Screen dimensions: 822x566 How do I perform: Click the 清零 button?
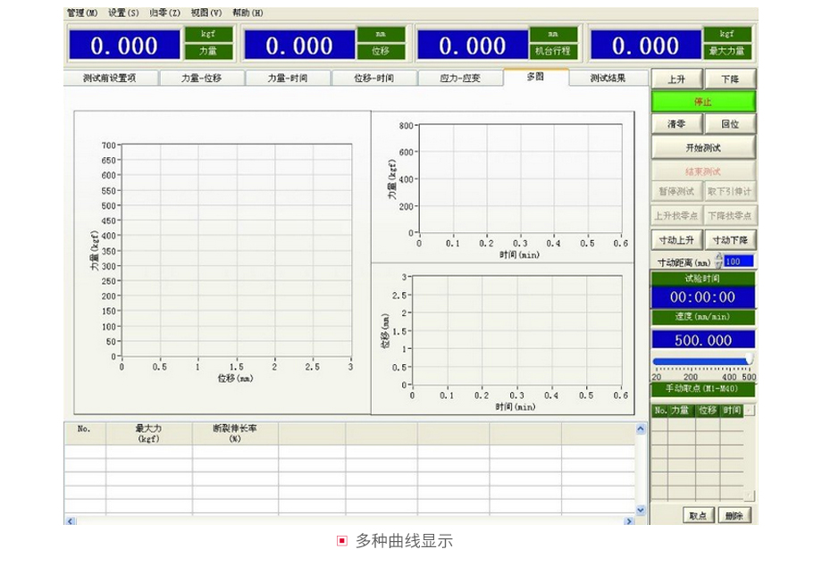676,124
